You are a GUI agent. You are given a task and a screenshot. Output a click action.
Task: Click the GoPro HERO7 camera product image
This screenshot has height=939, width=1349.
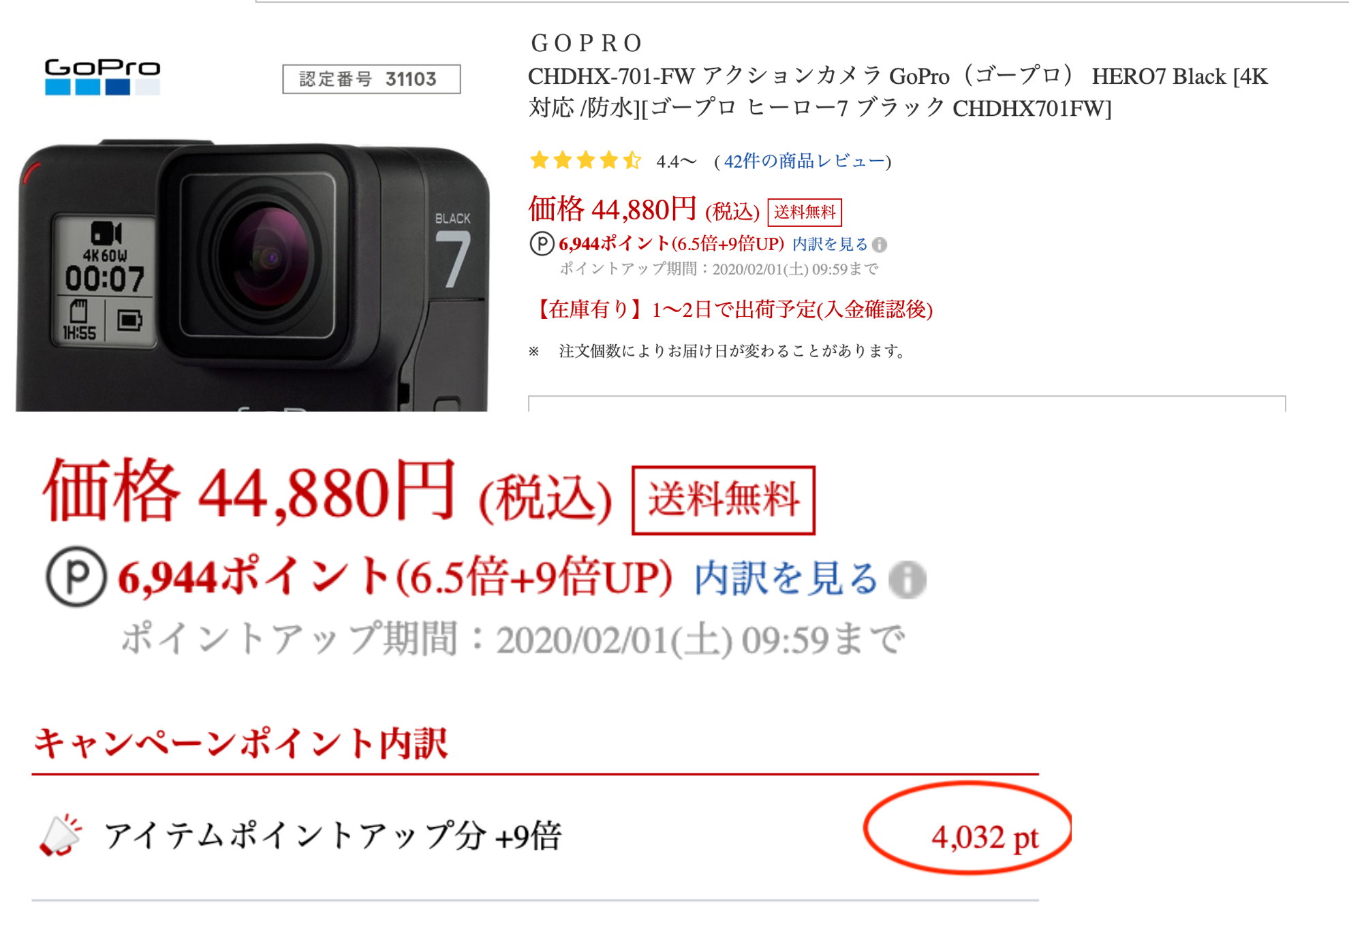[x=253, y=276]
